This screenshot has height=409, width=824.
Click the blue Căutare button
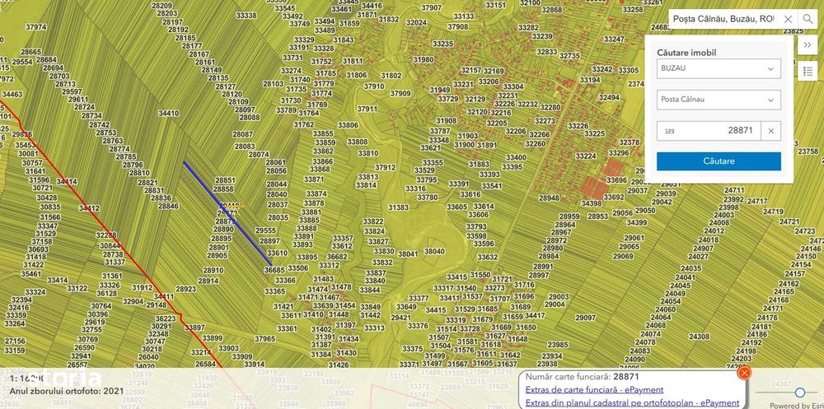tap(719, 161)
